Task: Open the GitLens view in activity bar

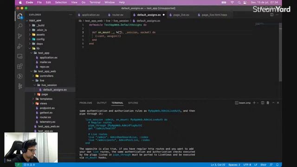Action: [20, 76]
